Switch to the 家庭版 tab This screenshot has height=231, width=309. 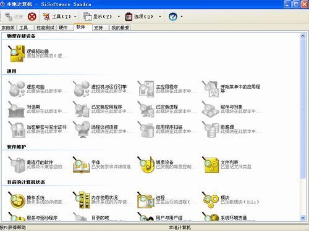8,28
